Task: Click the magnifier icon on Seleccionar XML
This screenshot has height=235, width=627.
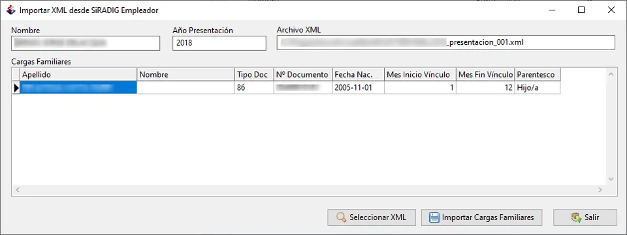Action: click(341, 217)
